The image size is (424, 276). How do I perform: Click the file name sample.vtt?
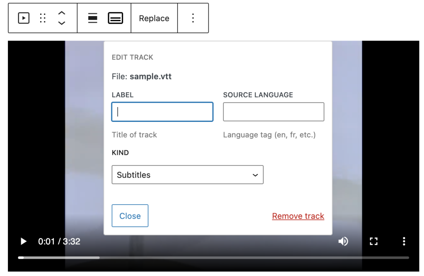click(150, 76)
